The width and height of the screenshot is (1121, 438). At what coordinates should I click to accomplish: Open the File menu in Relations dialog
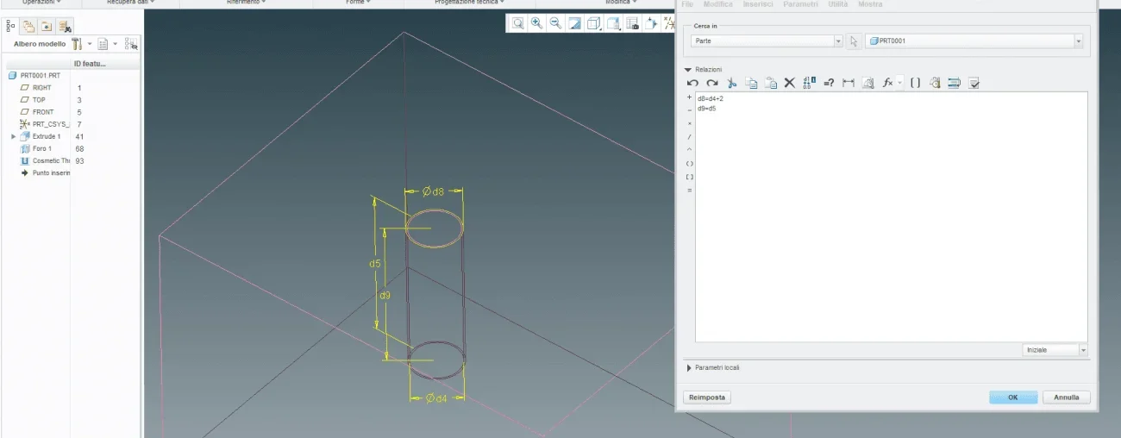pyautogui.click(x=687, y=4)
